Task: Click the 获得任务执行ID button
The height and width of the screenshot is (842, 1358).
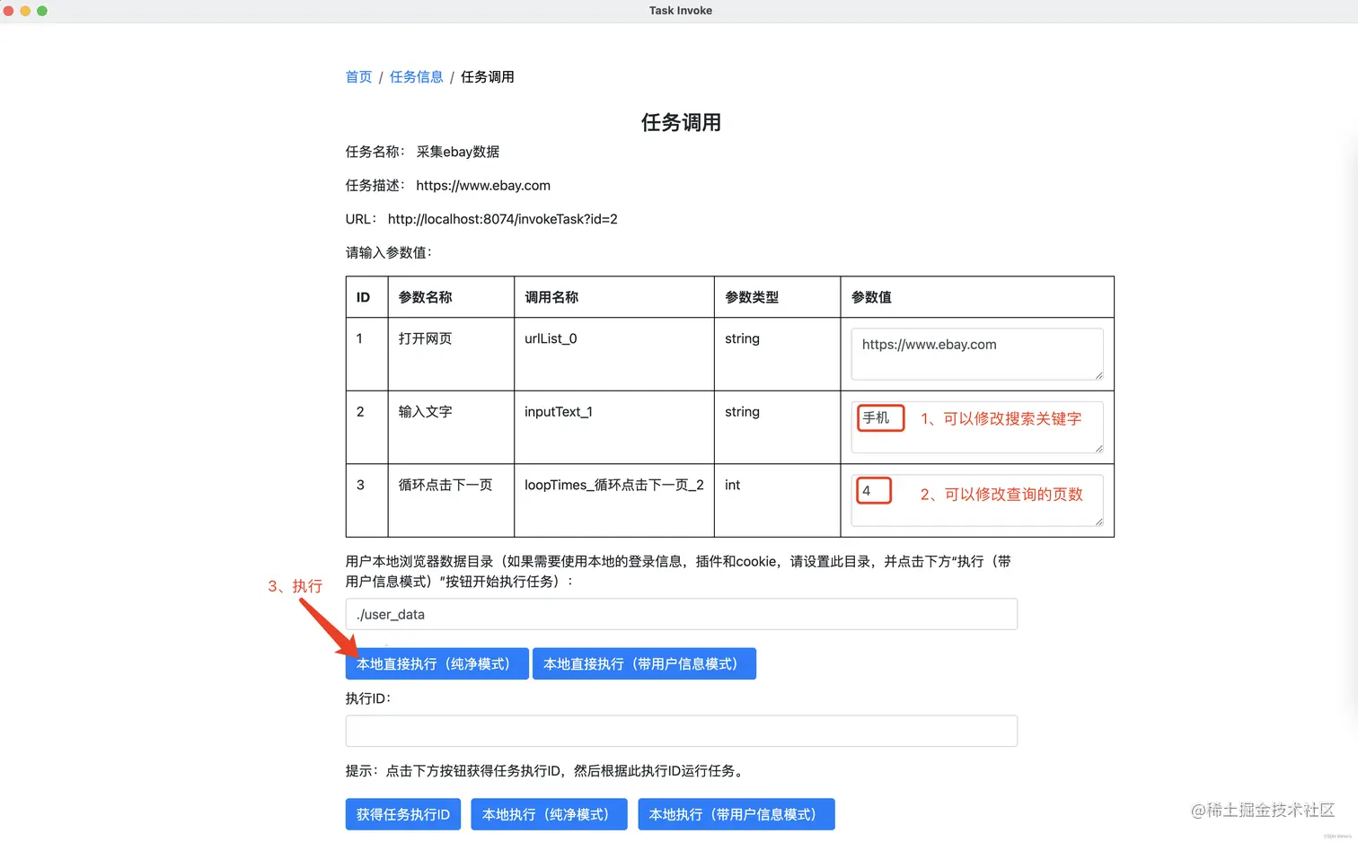Action: (402, 814)
